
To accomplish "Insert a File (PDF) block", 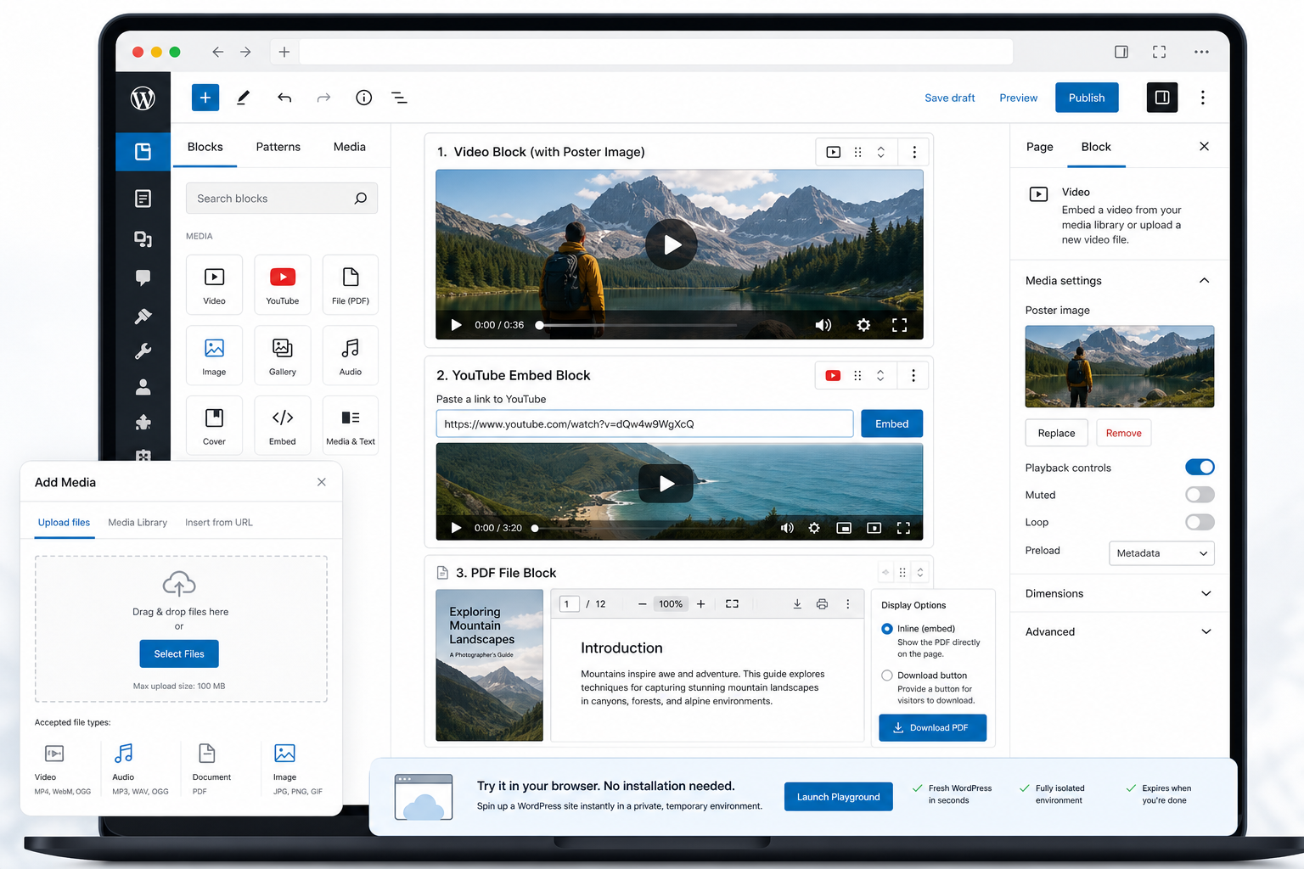I will coord(351,285).
